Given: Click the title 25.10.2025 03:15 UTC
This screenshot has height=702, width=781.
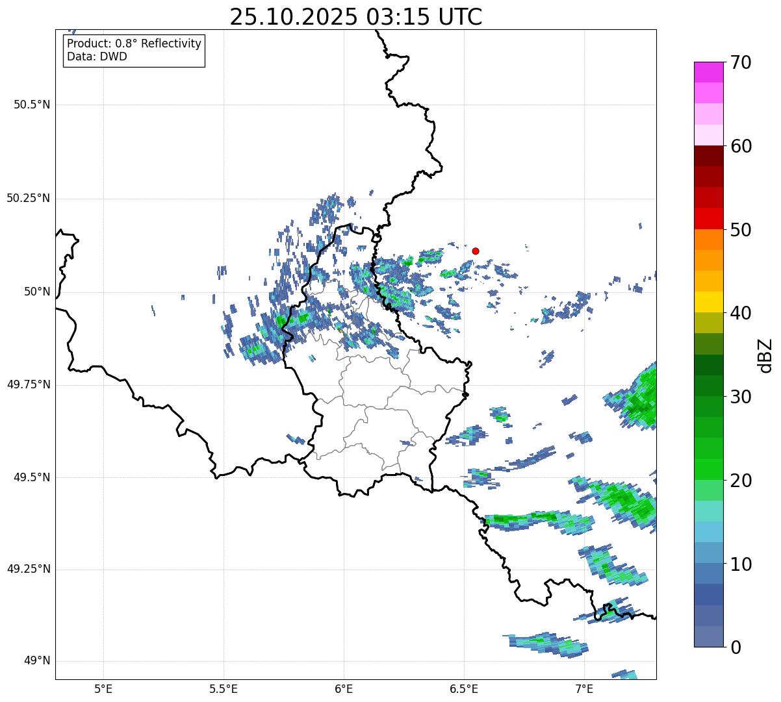Looking at the screenshot, I should pos(356,17).
